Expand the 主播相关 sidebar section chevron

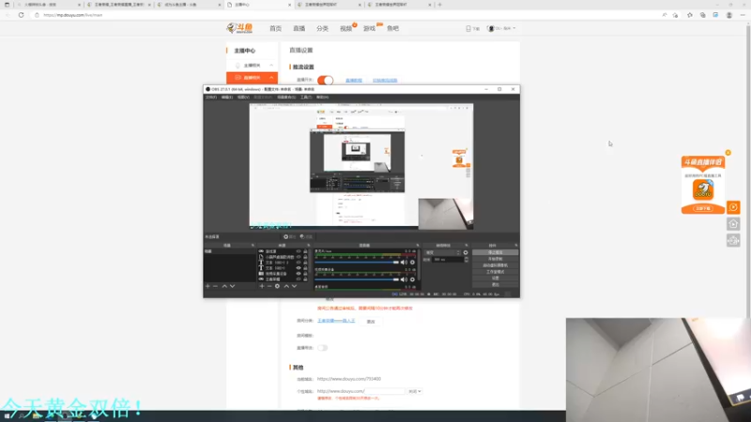pos(271,65)
